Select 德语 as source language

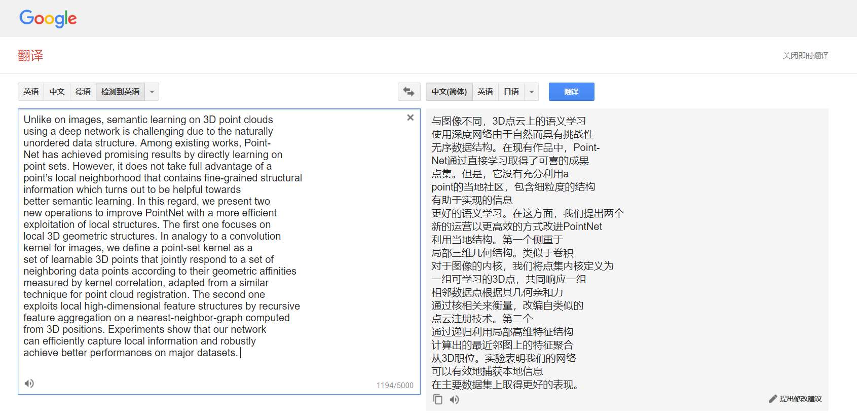(x=83, y=92)
